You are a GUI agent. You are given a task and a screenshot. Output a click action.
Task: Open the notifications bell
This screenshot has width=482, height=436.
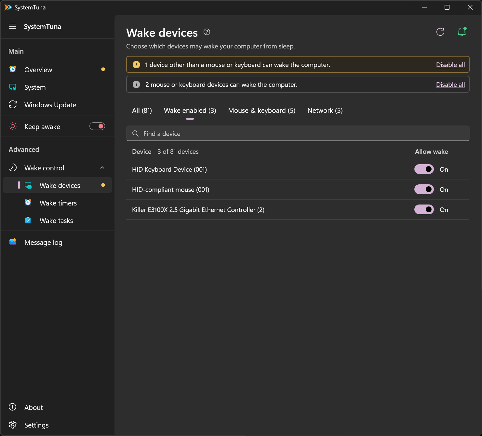click(462, 32)
